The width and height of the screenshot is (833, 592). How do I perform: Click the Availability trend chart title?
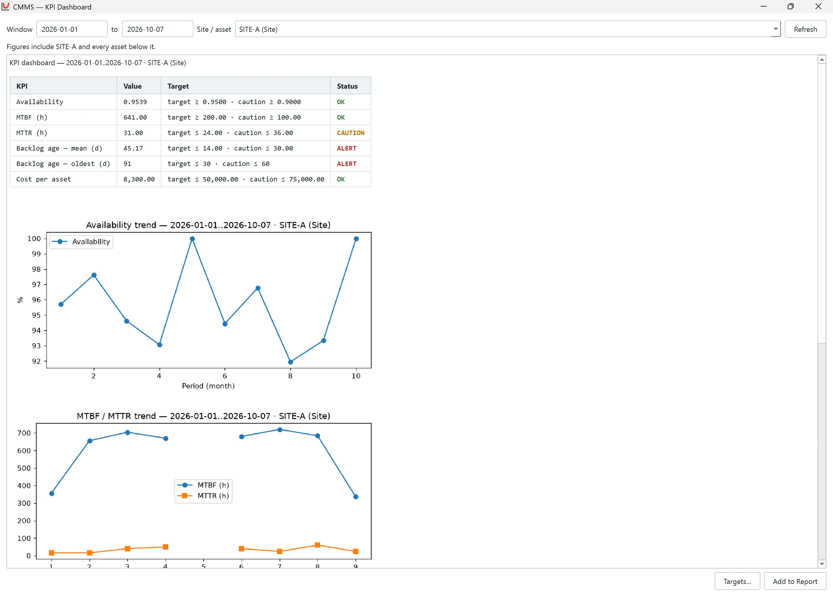tap(208, 225)
